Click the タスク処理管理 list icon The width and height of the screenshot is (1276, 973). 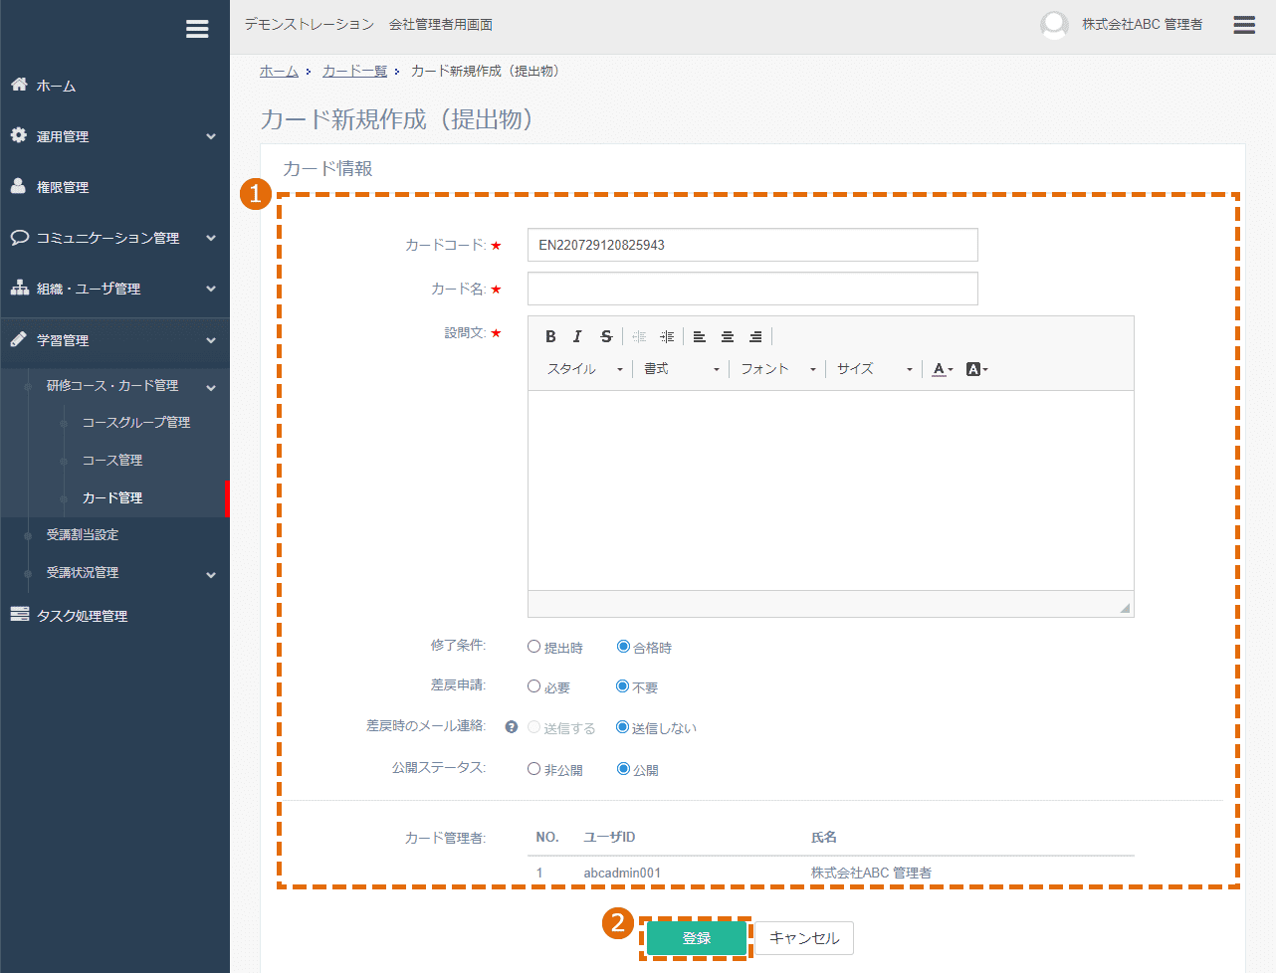pos(19,615)
